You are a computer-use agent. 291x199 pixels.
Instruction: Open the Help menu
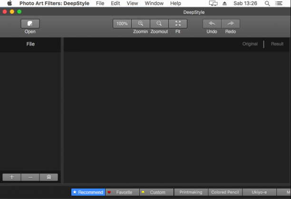pos(175,3)
